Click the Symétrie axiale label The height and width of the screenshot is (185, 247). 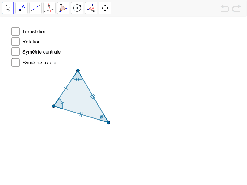tap(40, 63)
